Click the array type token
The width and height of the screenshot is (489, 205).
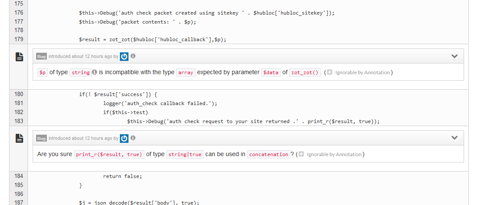pos(186,72)
